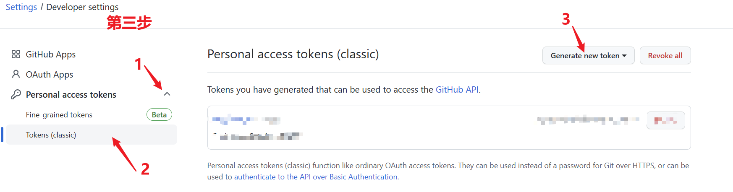Click the Developer settings breadcrumb text
Viewport: 733px width, 192px height.
pos(82,7)
